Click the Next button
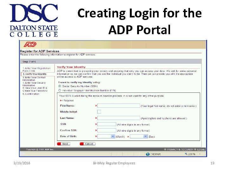Image resolution: width=228 pixels, height=171 pixels. [x=64, y=144]
